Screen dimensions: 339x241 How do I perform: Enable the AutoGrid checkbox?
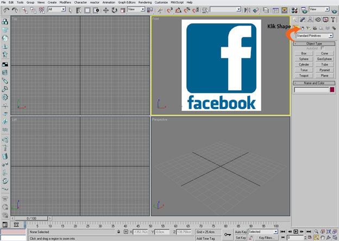tap(322, 48)
